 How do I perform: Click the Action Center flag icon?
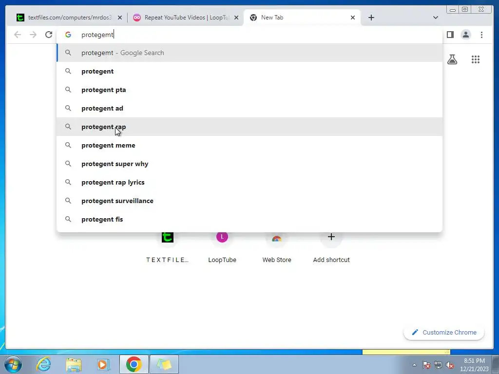426,365
